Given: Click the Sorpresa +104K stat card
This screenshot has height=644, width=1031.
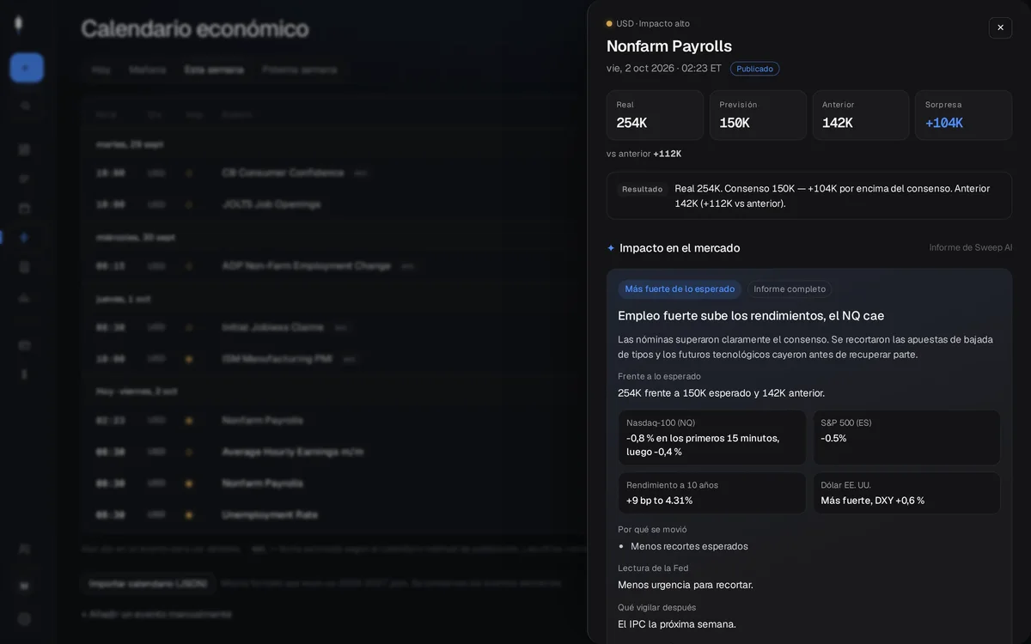Looking at the screenshot, I should click(963, 115).
